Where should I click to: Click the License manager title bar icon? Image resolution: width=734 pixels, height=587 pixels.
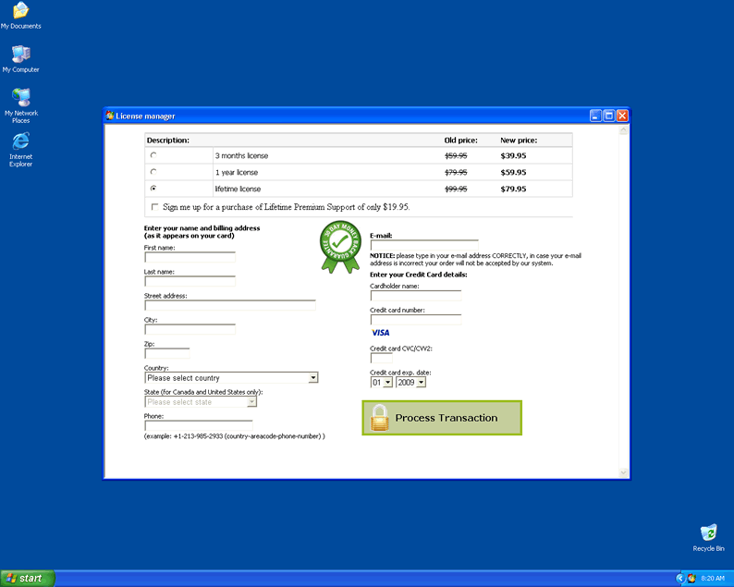(111, 116)
